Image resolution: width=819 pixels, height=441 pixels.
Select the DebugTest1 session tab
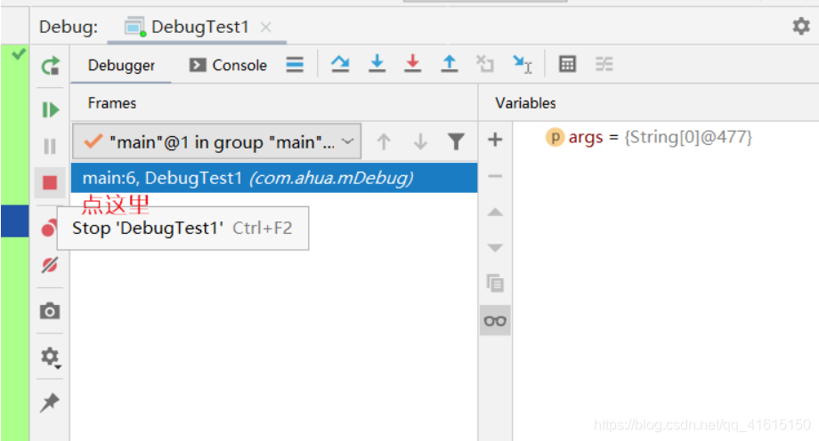[x=197, y=27]
